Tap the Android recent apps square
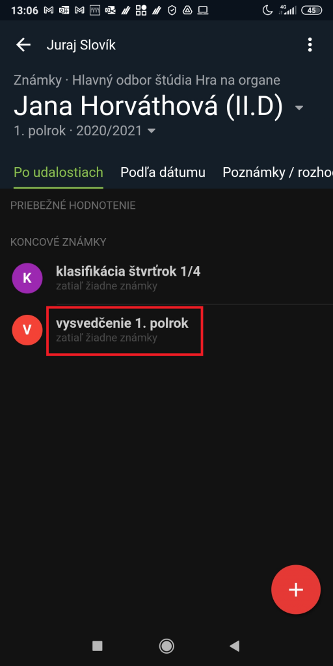Viewport: 333px width, 666px height. 98,646
